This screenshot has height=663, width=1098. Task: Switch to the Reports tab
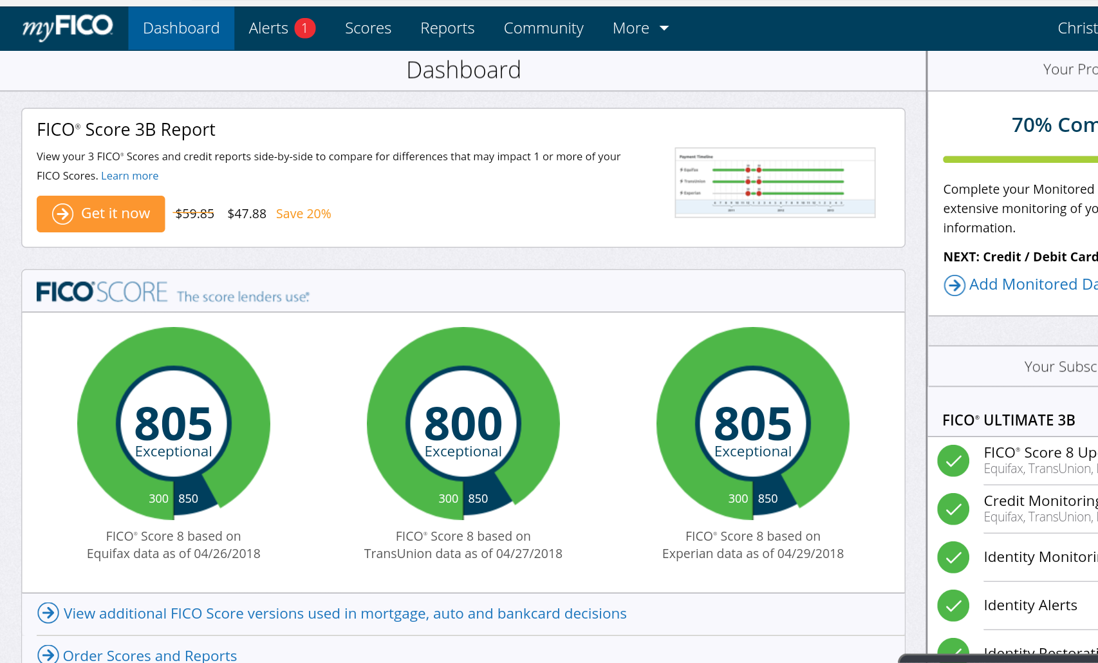coord(447,28)
